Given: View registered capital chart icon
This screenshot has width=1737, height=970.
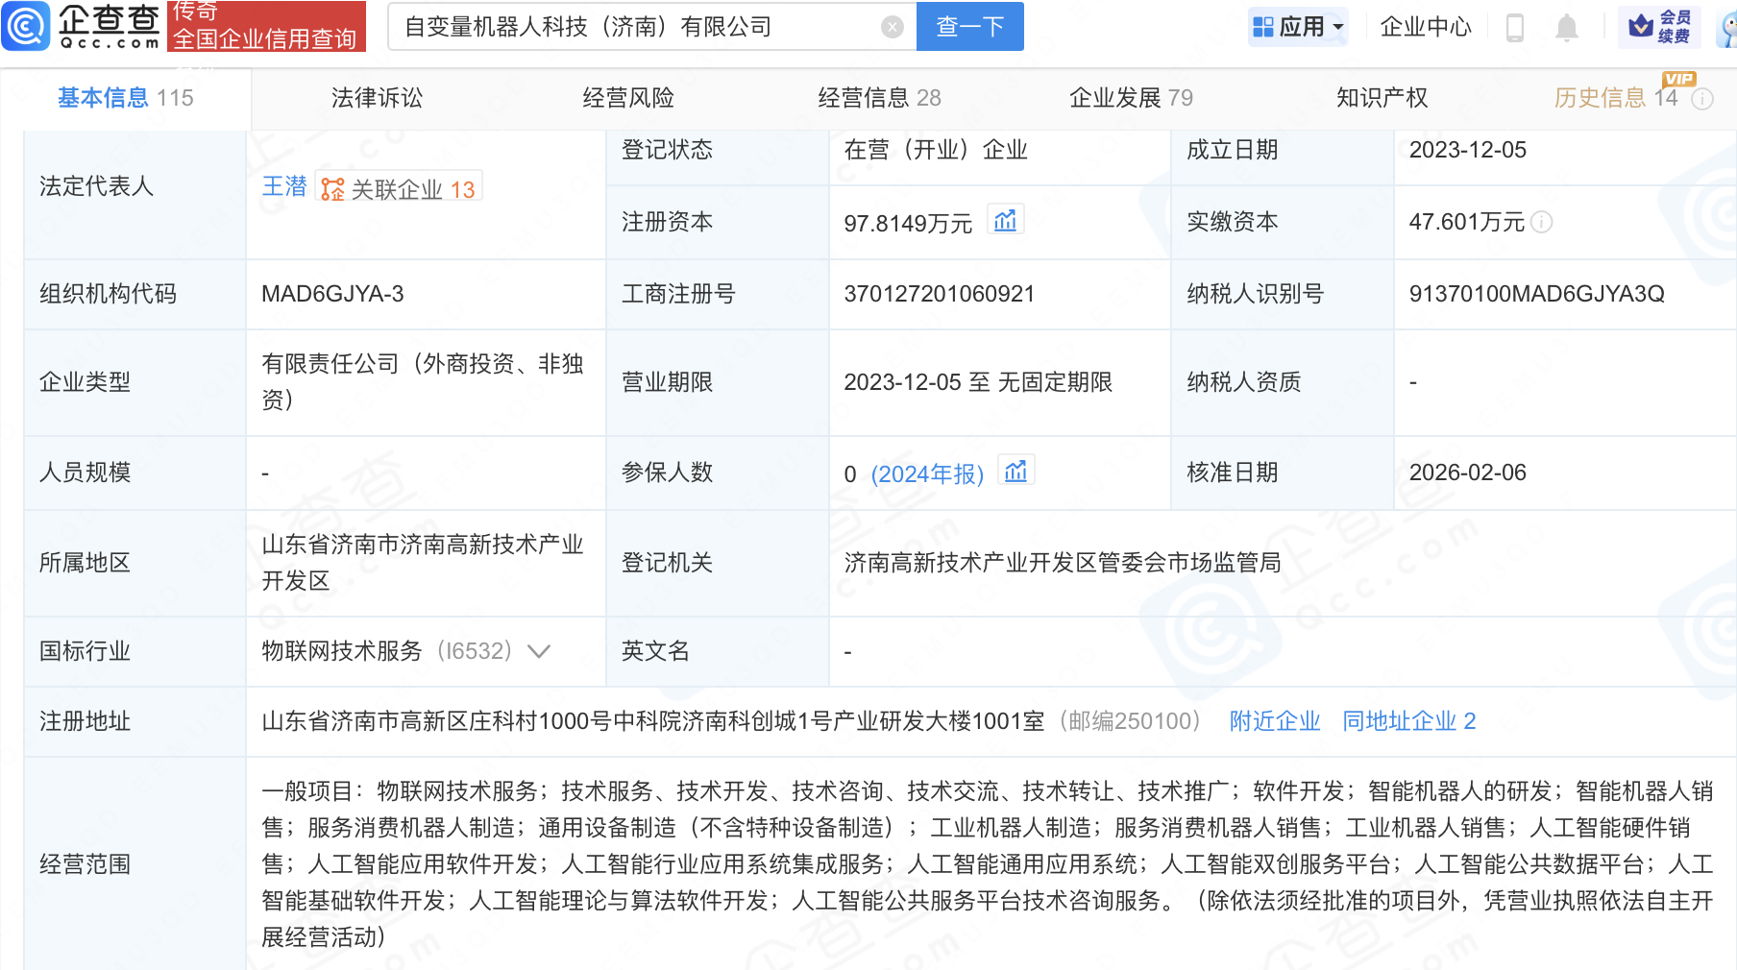Looking at the screenshot, I should tap(1005, 221).
